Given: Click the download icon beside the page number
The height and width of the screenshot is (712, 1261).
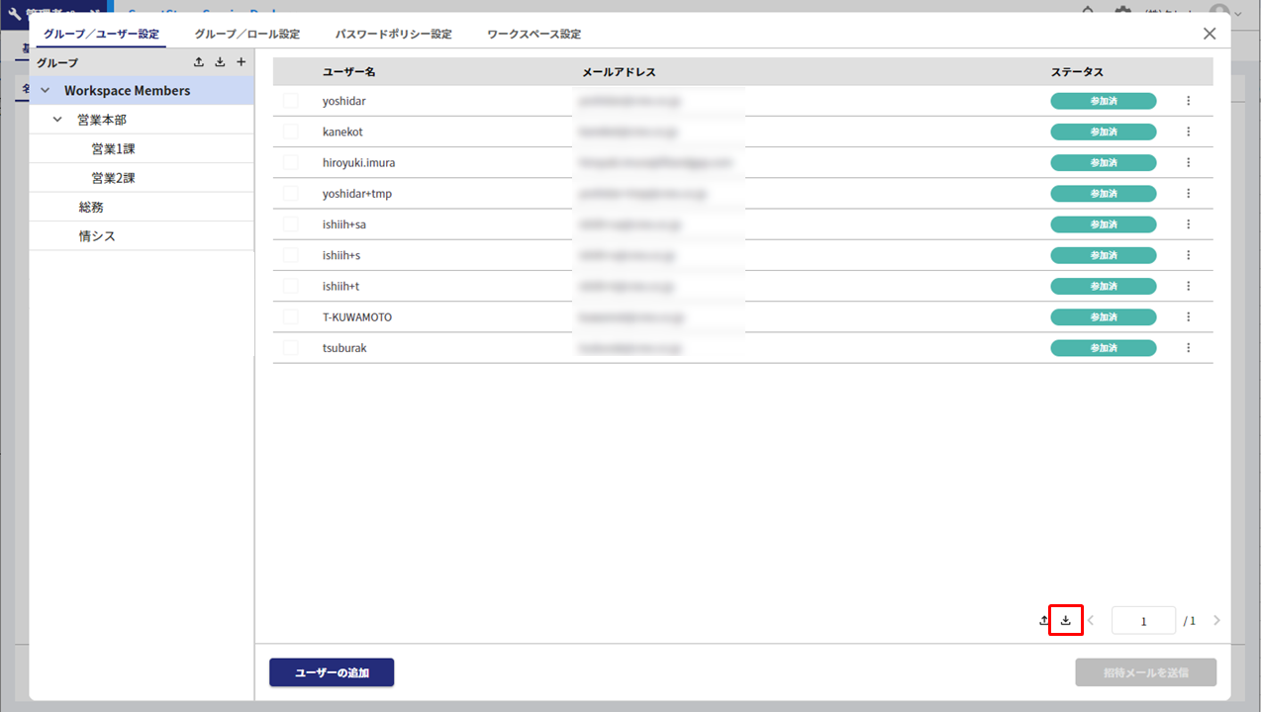Looking at the screenshot, I should pyautogui.click(x=1066, y=620).
